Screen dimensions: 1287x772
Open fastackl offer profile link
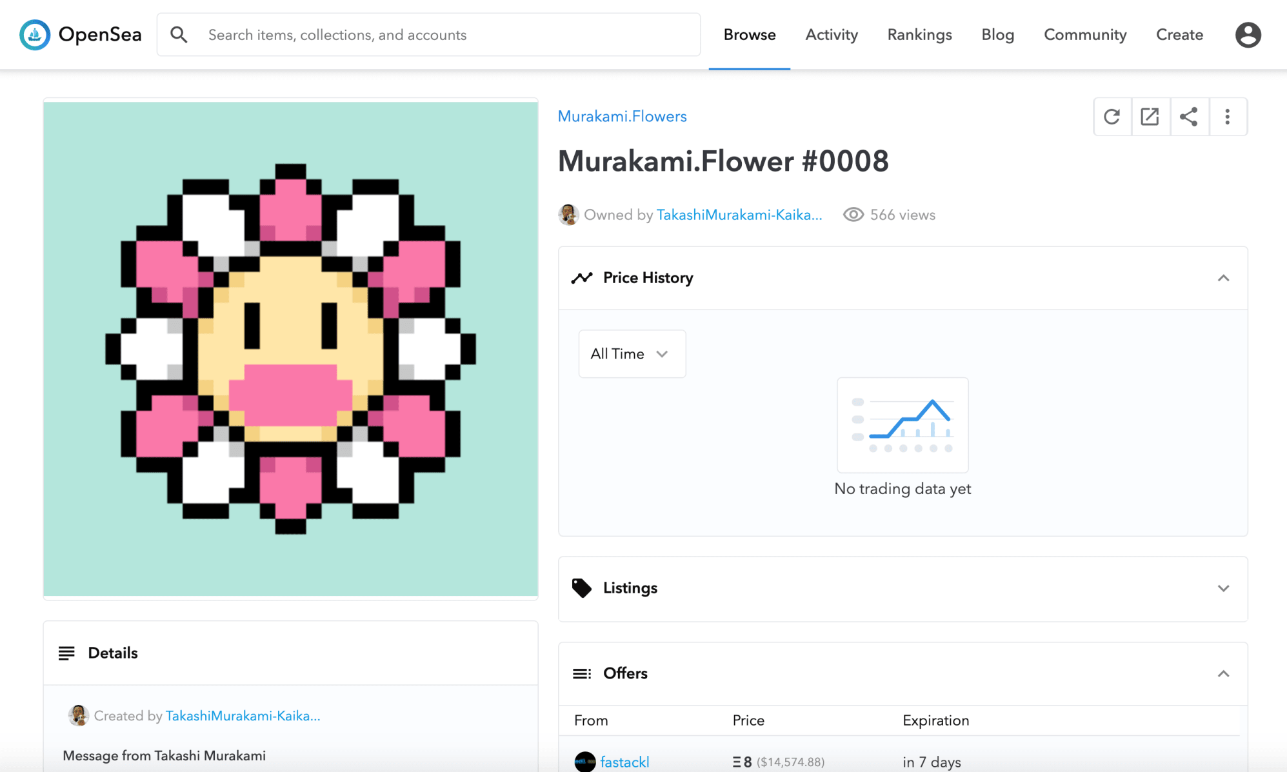tap(624, 762)
